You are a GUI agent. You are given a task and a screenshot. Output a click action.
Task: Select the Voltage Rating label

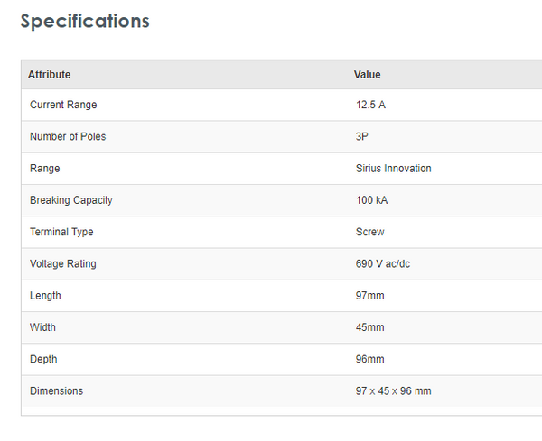63,264
